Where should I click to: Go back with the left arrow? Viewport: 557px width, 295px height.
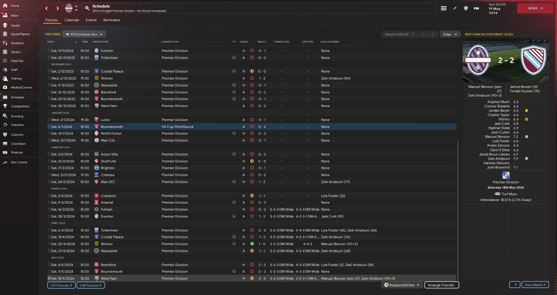point(47,8)
